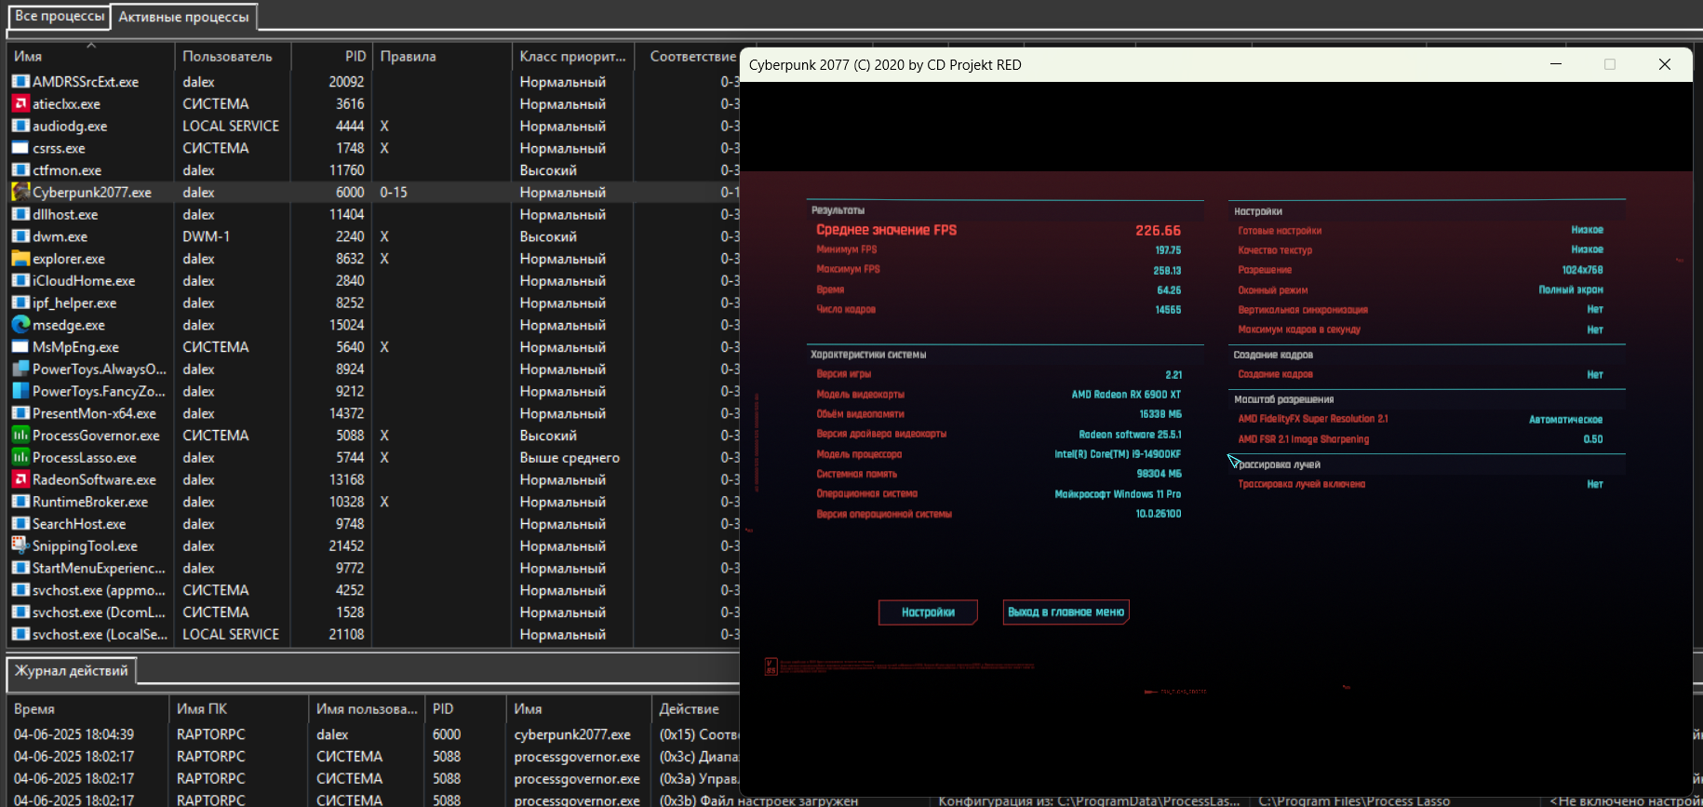Select the PresentMon-x64.exe process icon
Viewport: 1703px width, 807px height.
(x=20, y=413)
